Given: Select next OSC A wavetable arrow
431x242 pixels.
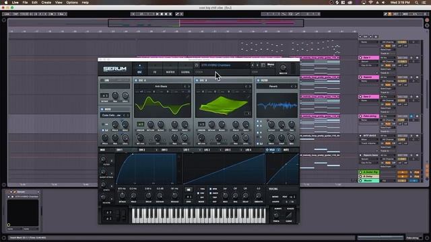Looking at the screenshot, I should coord(189,87).
